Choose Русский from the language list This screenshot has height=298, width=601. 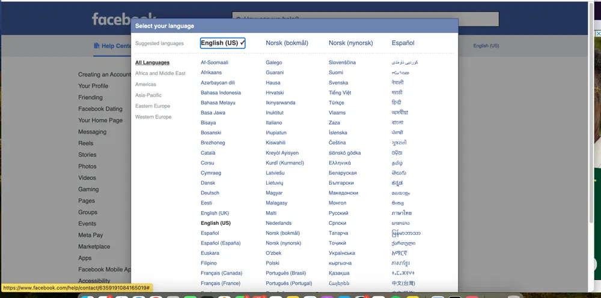(338, 213)
